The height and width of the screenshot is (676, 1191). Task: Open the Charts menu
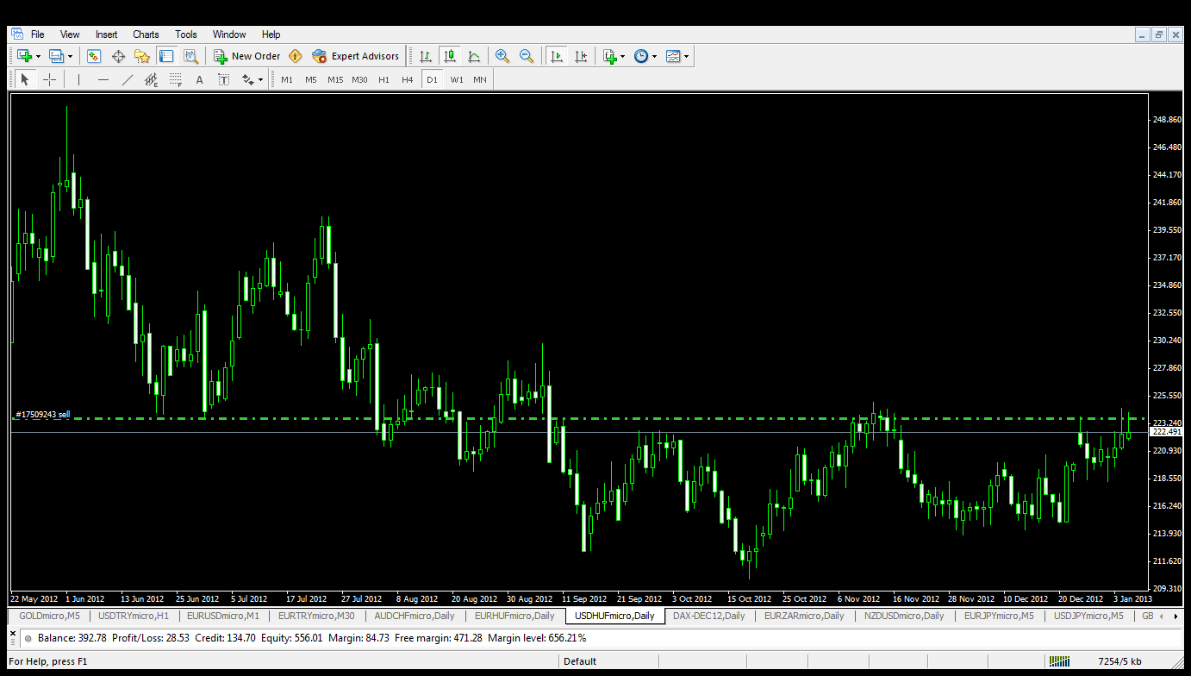(x=146, y=34)
